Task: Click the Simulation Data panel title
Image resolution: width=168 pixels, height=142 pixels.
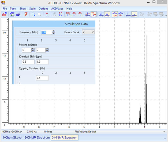Action: (76, 24)
